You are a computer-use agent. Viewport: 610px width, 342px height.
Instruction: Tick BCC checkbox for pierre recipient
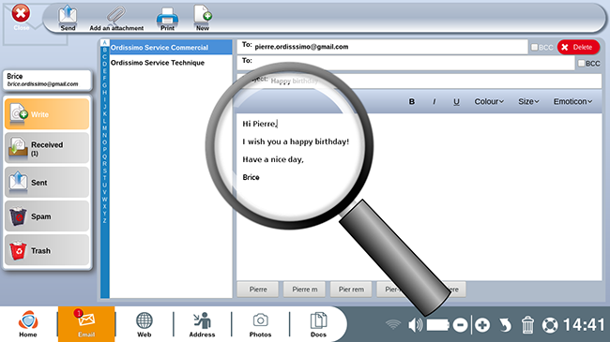coord(535,47)
